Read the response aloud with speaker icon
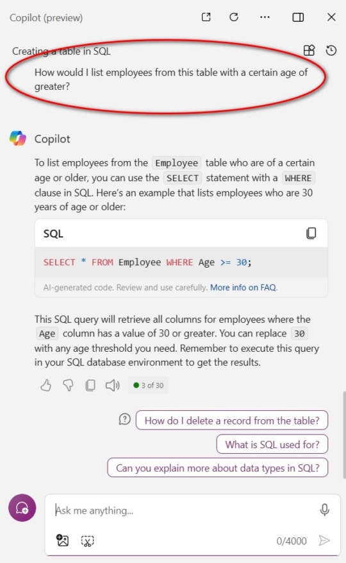Image resolution: width=346 pixels, height=563 pixels. click(x=112, y=385)
